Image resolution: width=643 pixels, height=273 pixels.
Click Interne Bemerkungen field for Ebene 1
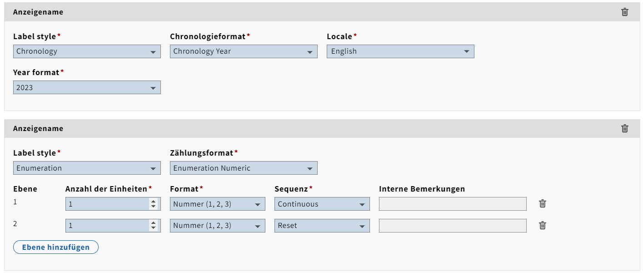(x=453, y=204)
